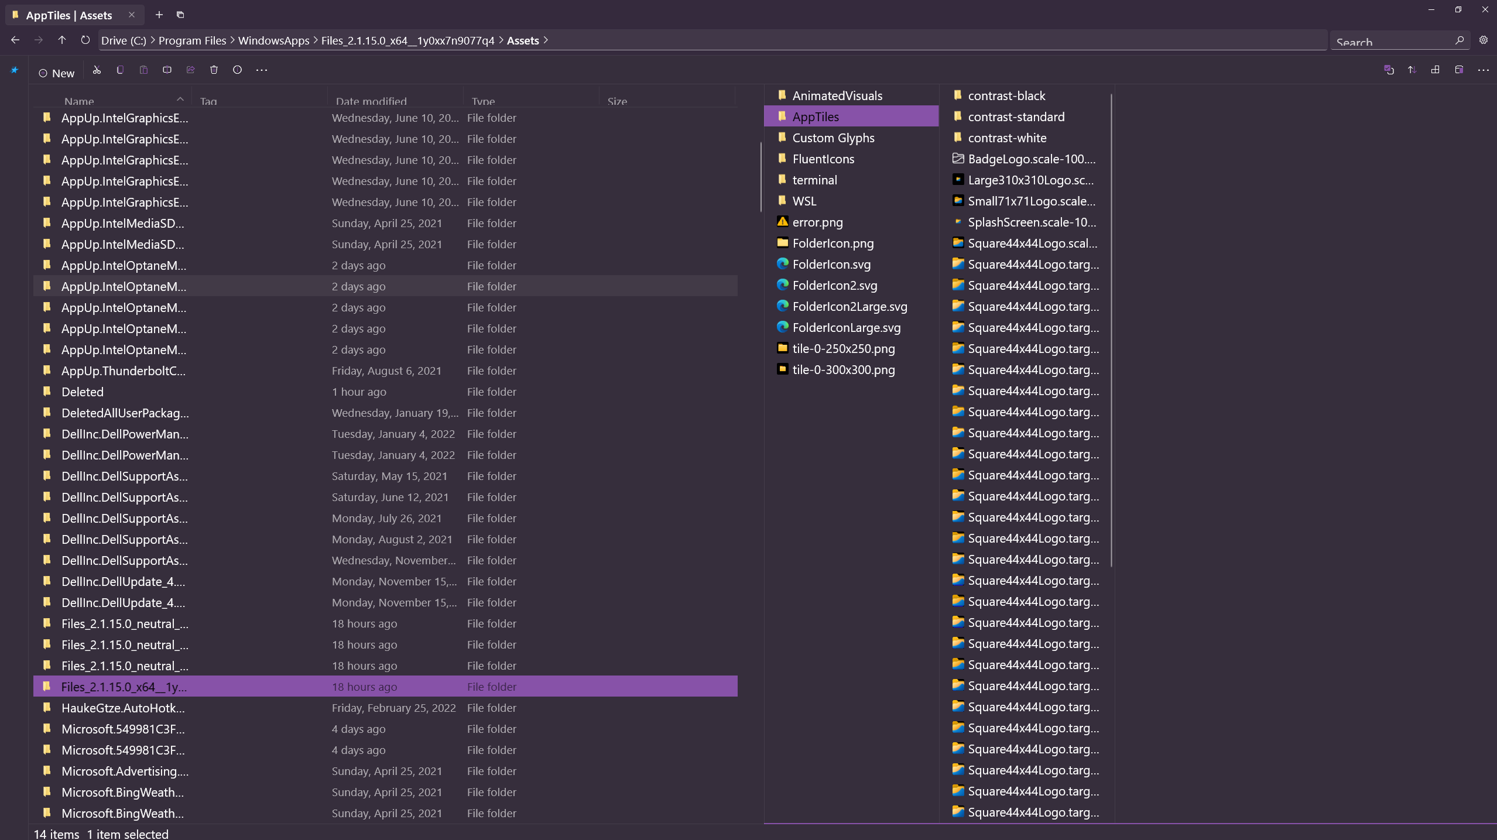
Task: Sort files by clicking the Name column header
Action: (80, 101)
